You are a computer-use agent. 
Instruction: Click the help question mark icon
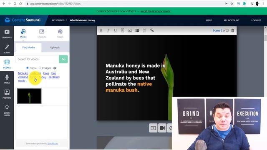tap(55, 68)
